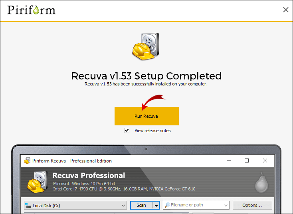Image resolution: width=293 pixels, height=214 pixels.
Task: Click the 'View release notes' label
Action: tap(152, 131)
